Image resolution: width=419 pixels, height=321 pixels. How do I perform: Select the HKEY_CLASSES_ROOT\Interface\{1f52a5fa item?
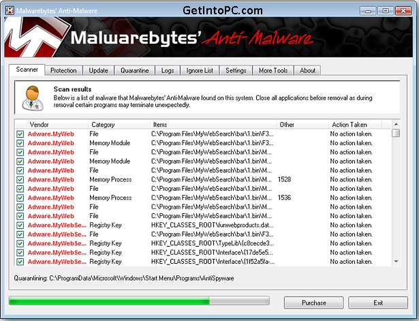tap(213, 262)
